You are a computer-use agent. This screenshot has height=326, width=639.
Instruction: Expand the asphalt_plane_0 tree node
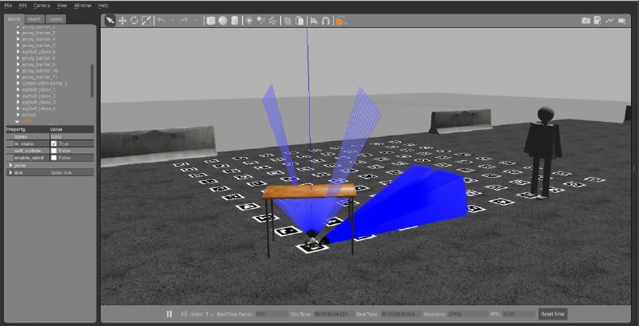pyautogui.click(x=18, y=52)
